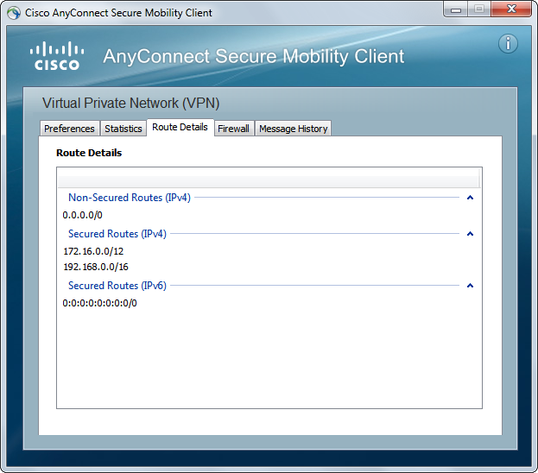Collapse the Secured Routes (IPv4) chevron
Image resolution: width=538 pixels, height=473 pixels.
click(x=470, y=234)
